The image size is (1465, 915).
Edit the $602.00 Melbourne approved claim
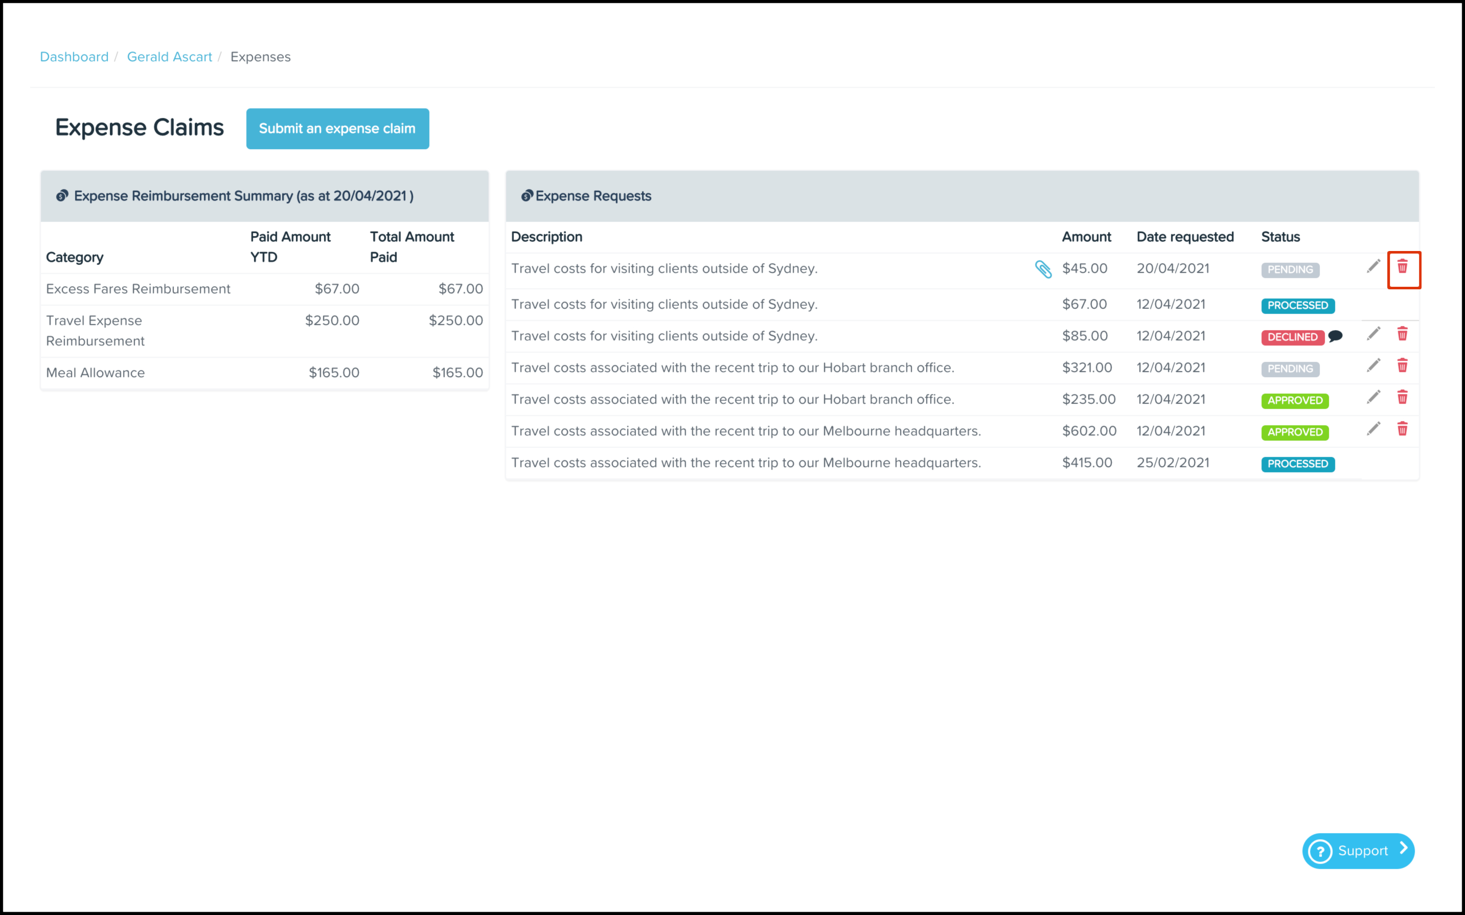(1373, 429)
